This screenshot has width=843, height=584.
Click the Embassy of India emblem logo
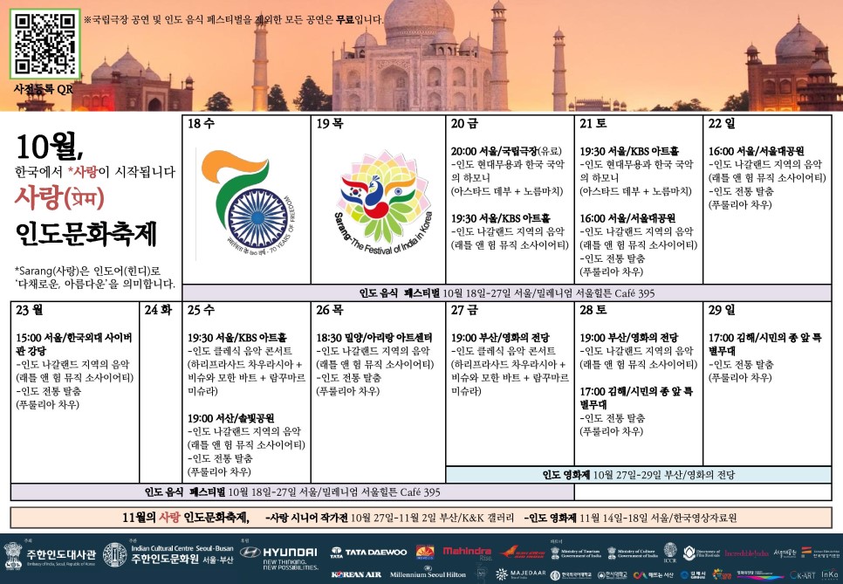[x=13, y=555]
